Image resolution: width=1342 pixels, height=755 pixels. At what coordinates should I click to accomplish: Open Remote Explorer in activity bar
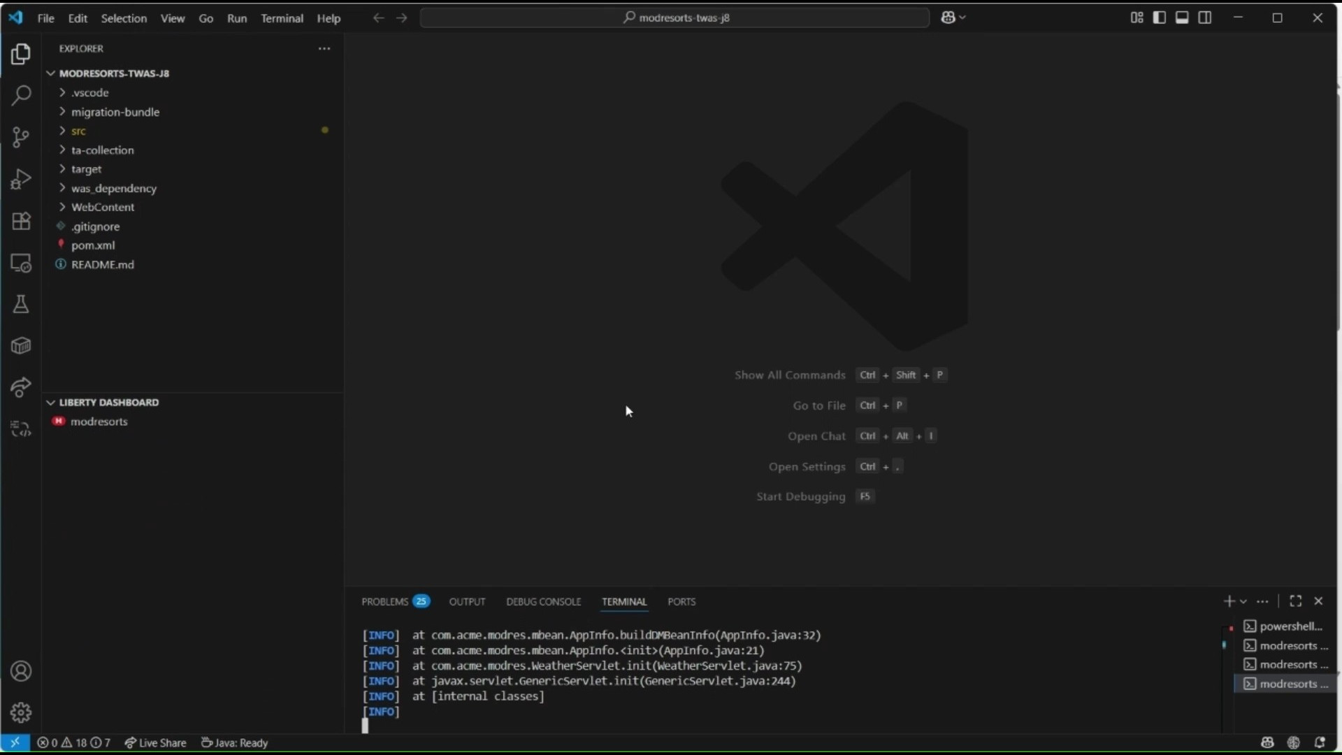coord(21,264)
